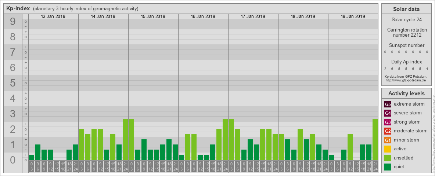Image resolution: width=435 pixels, height=176 pixels.
Task: Click the 19 Jan 9–12 unsettled bar
Action: point(350,147)
